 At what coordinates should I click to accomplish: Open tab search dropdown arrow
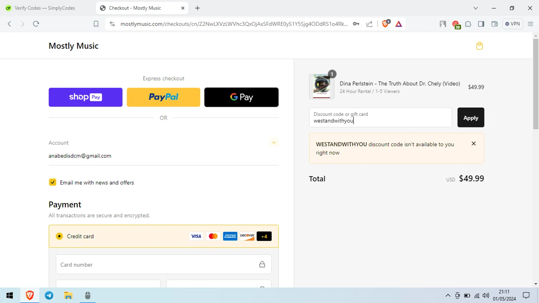[x=475, y=8]
